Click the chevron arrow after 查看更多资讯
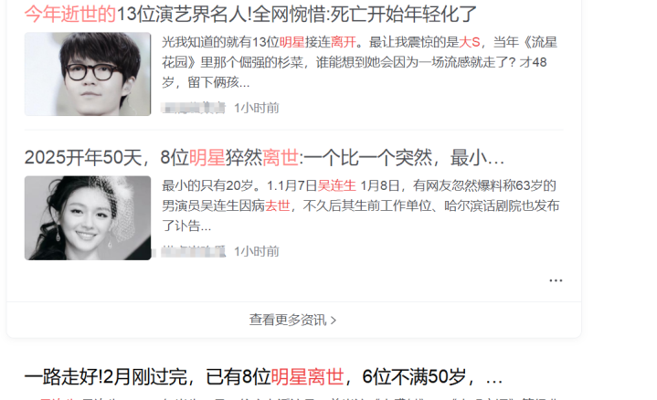657x400 pixels. (x=334, y=321)
